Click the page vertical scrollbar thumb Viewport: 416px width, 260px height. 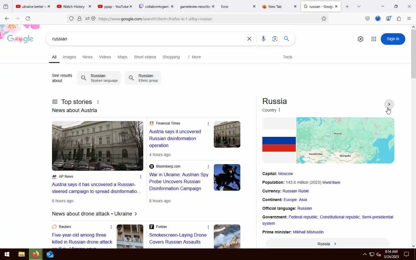413,54
